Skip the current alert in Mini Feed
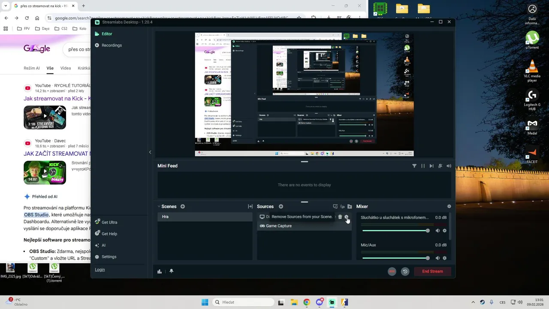 (431, 166)
